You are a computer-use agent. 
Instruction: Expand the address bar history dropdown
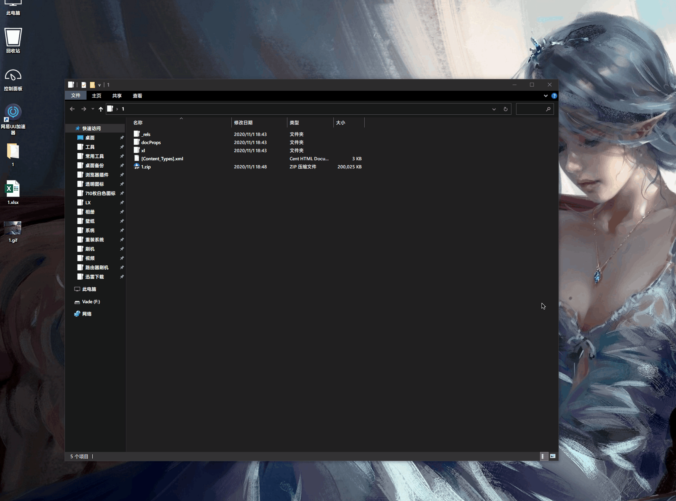[494, 109]
